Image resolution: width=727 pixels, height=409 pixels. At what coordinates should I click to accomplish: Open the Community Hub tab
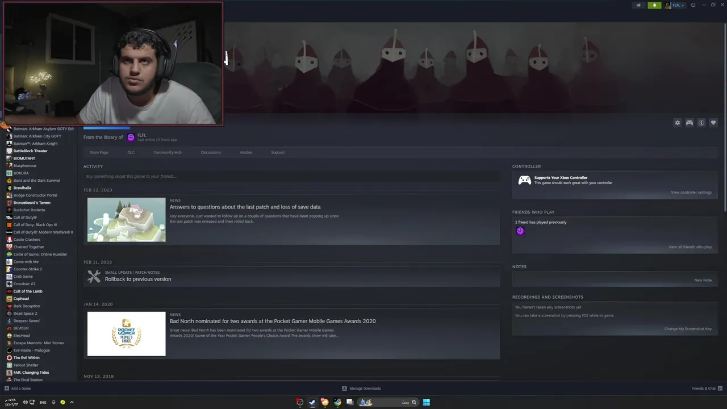168,152
